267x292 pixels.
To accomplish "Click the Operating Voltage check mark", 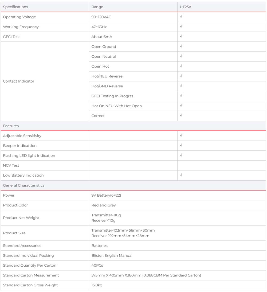I will click(181, 17).
